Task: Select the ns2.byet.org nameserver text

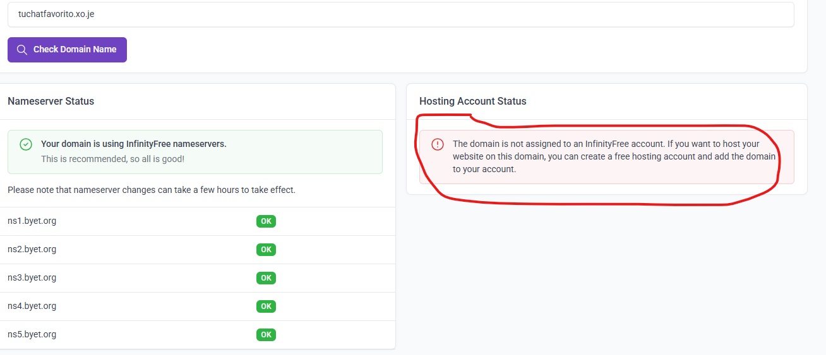Action: (32, 250)
